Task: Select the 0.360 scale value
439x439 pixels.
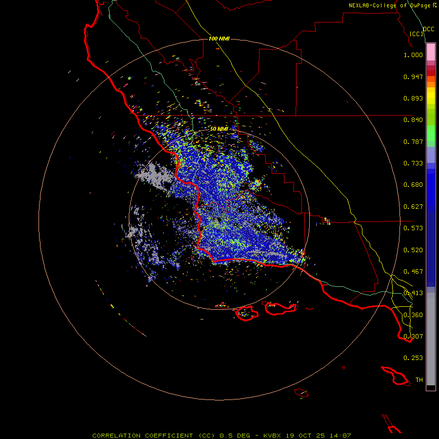Action: pyautogui.click(x=413, y=315)
